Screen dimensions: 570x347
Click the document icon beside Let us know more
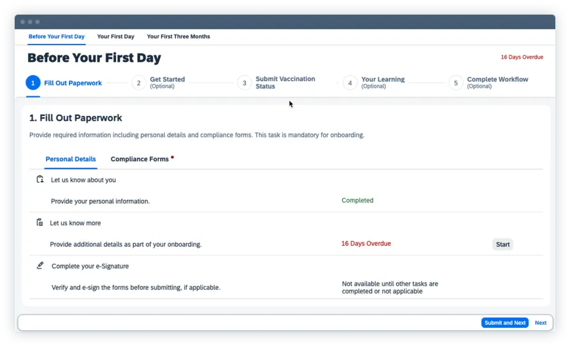pyautogui.click(x=40, y=222)
